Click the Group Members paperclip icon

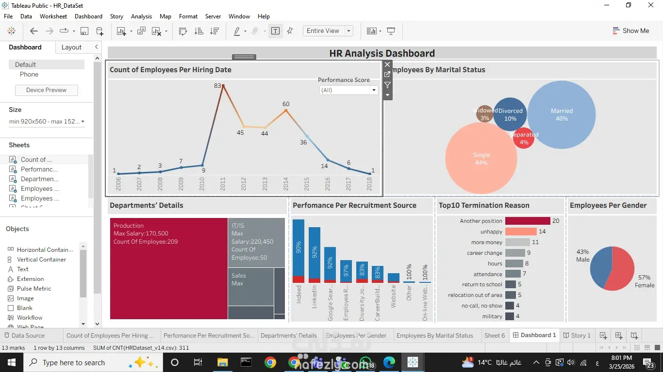click(x=255, y=31)
